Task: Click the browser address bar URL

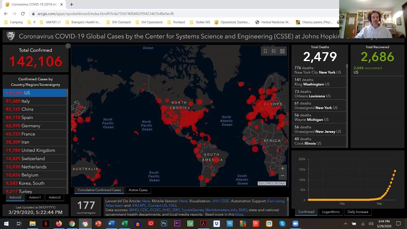Action: 106,14
